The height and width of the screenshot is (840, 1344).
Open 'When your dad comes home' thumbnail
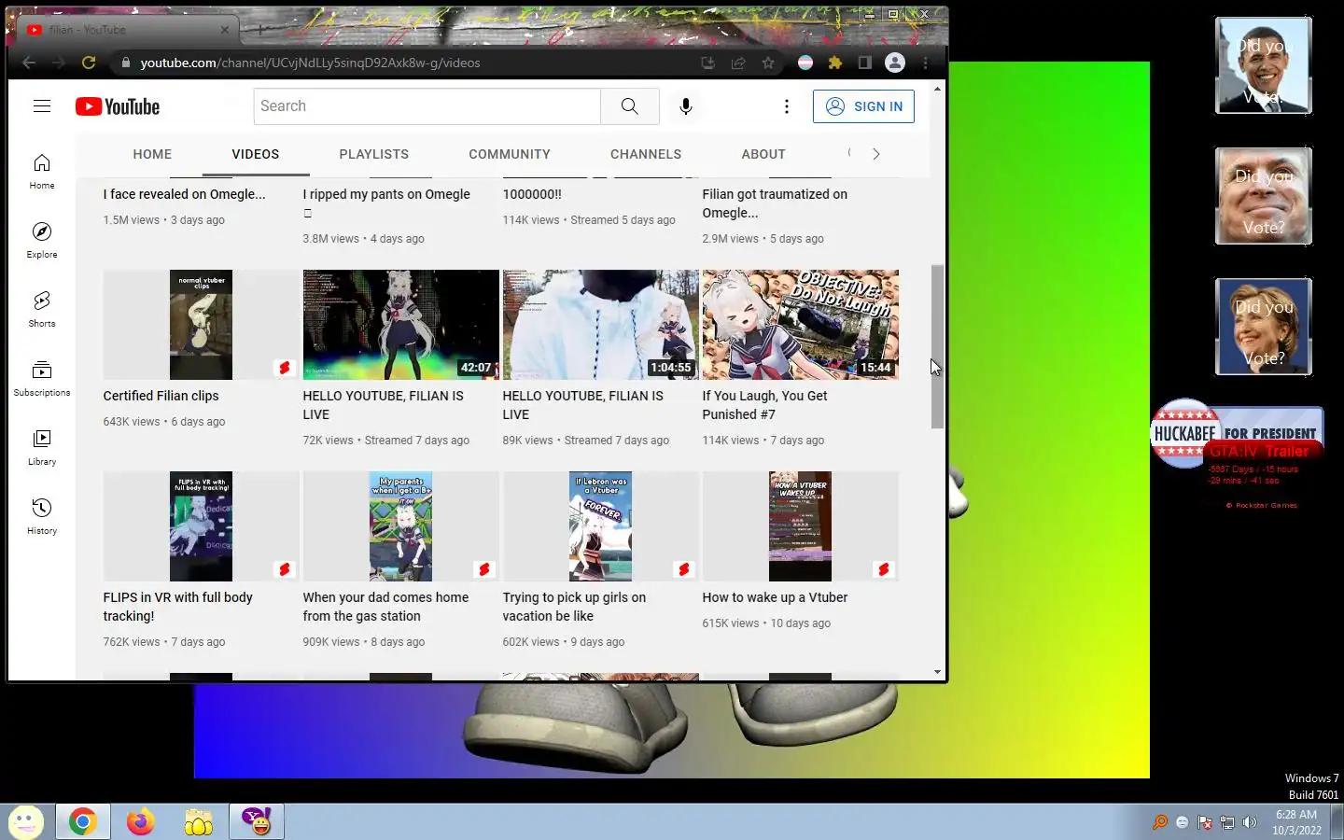click(x=400, y=526)
